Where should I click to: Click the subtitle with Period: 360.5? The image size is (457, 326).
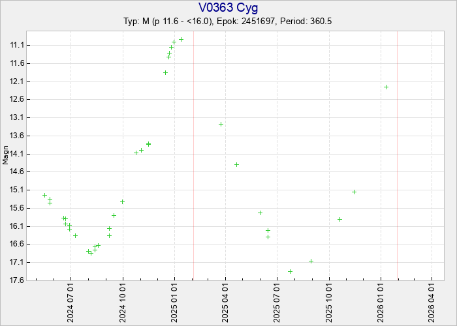pyautogui.click(x=228, y=21)
